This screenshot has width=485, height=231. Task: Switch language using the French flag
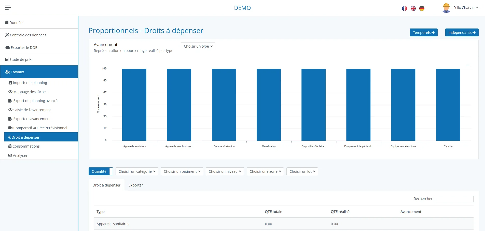404,8
